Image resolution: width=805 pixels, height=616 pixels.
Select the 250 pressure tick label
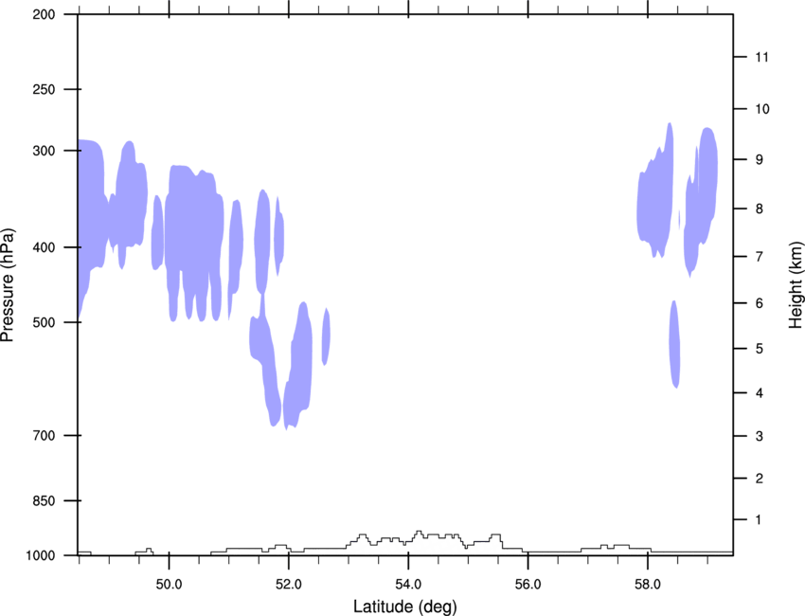coord(44,89)
